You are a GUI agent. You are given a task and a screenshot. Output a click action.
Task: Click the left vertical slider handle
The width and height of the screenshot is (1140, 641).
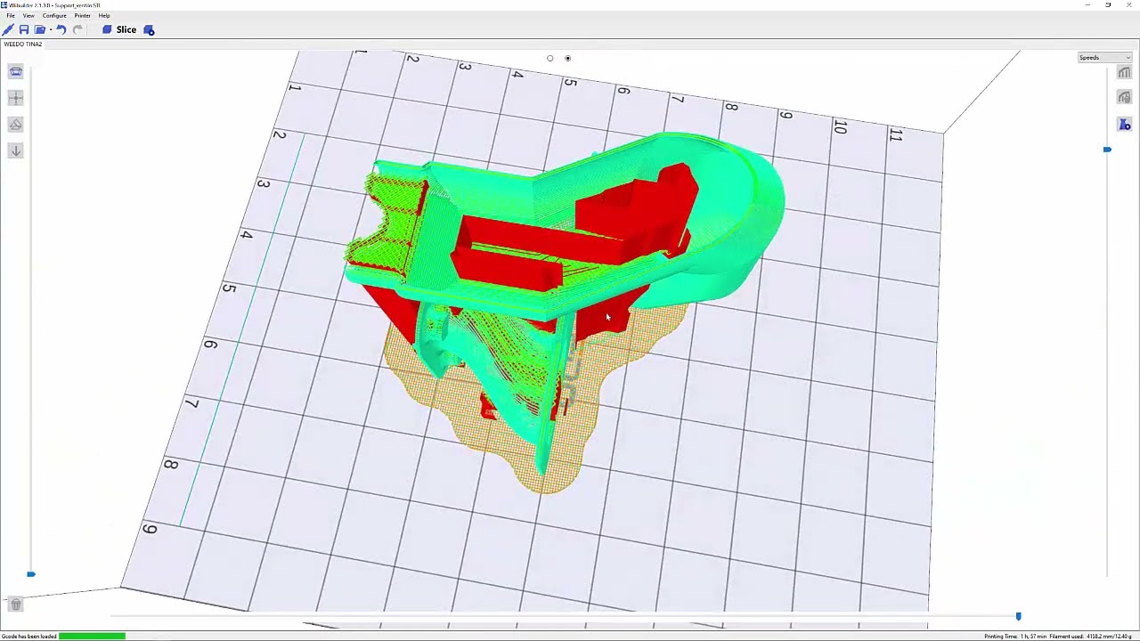click(31, 574)
